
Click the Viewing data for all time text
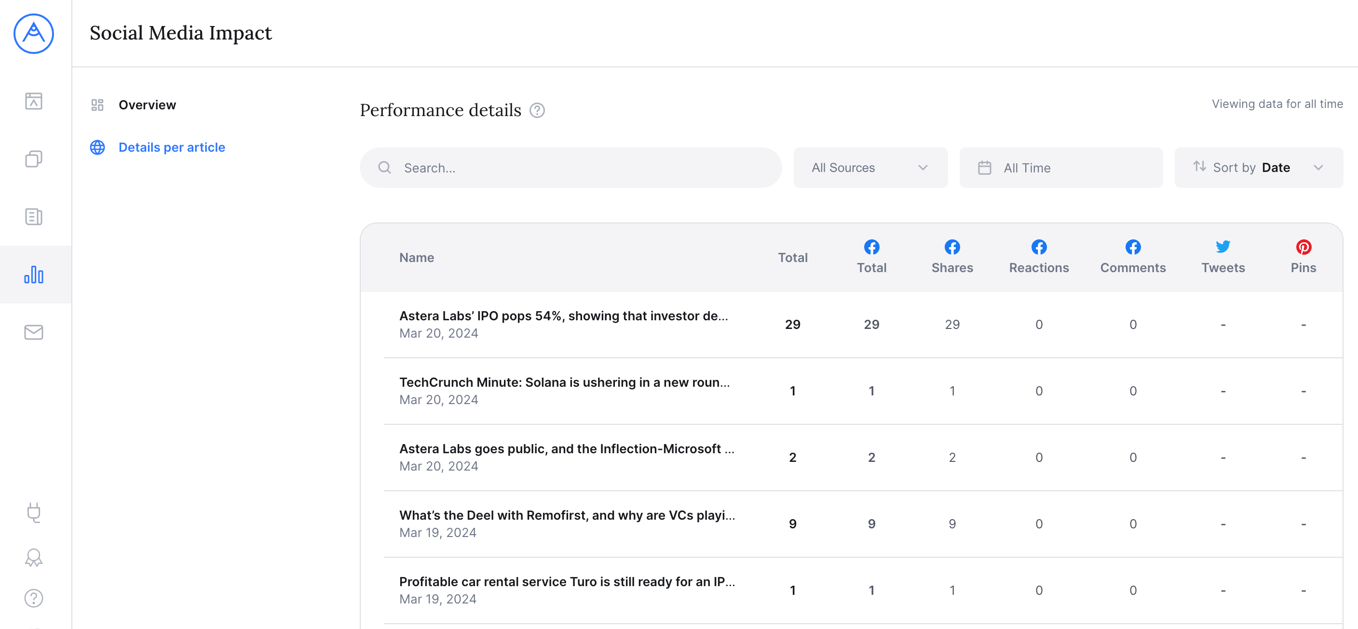(1277, 104)
